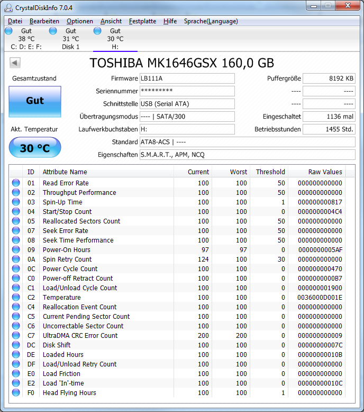Click status orb of Temperature row
Viewport: 364px width, 412px height.
[16, 297]
